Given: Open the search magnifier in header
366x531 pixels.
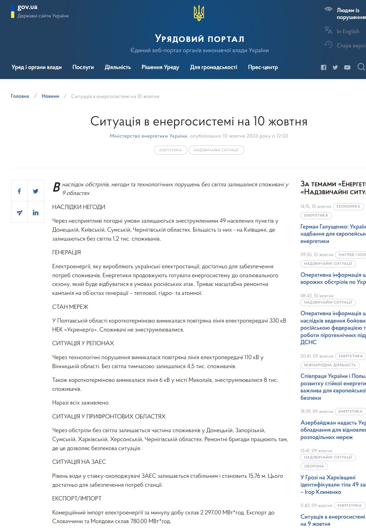Looking at the screenshot, I should pos(361,67).
